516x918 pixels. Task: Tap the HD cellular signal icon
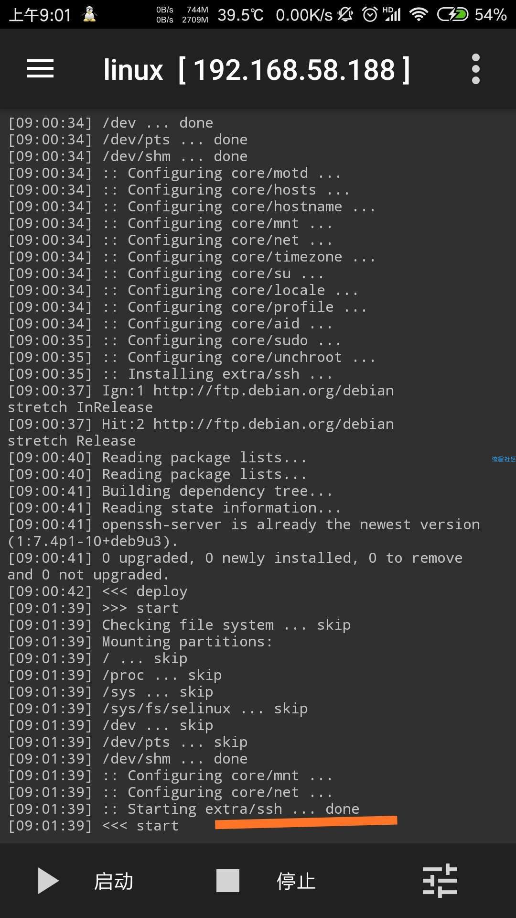click(392, 14)
